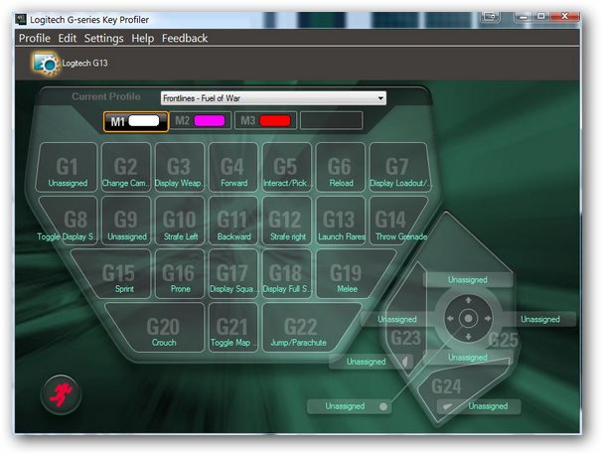Click the joystick down arrow
Screen dimensions: 602x455
tap(469, 337)
